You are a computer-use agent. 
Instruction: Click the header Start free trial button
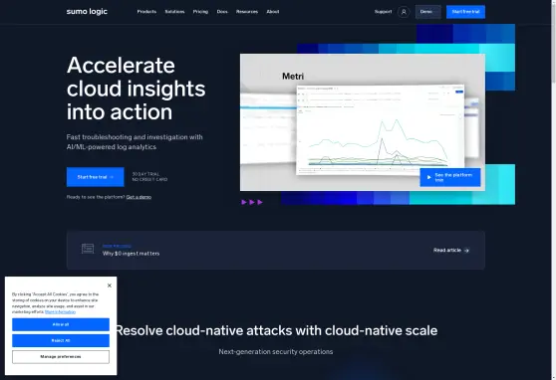click(465, 12)
